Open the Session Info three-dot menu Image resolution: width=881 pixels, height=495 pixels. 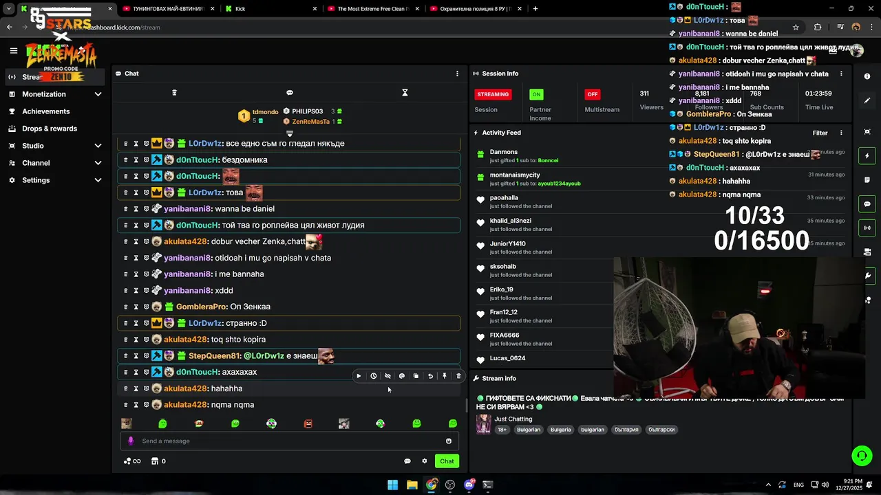coord(841,74)
